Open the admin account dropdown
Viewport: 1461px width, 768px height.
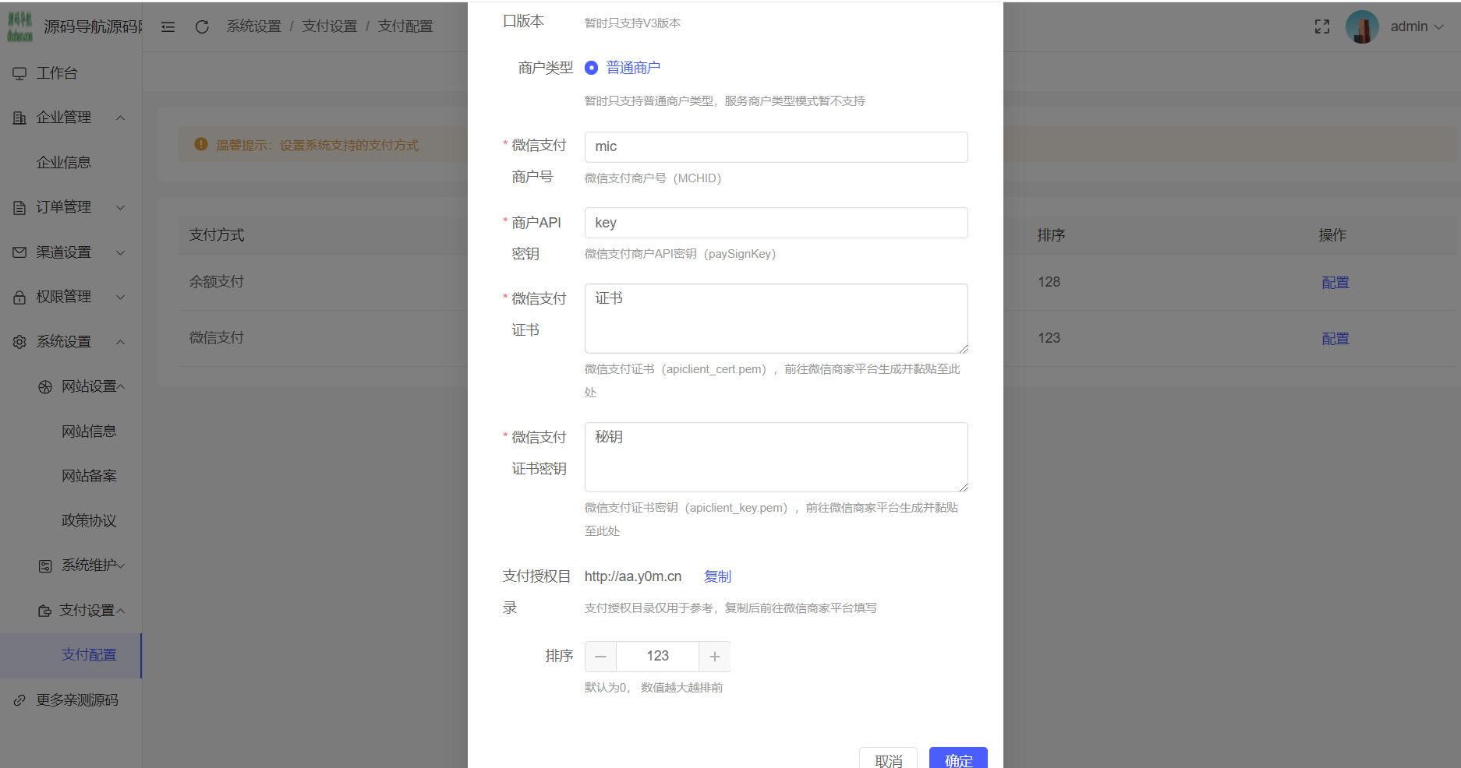[1417, 26]
